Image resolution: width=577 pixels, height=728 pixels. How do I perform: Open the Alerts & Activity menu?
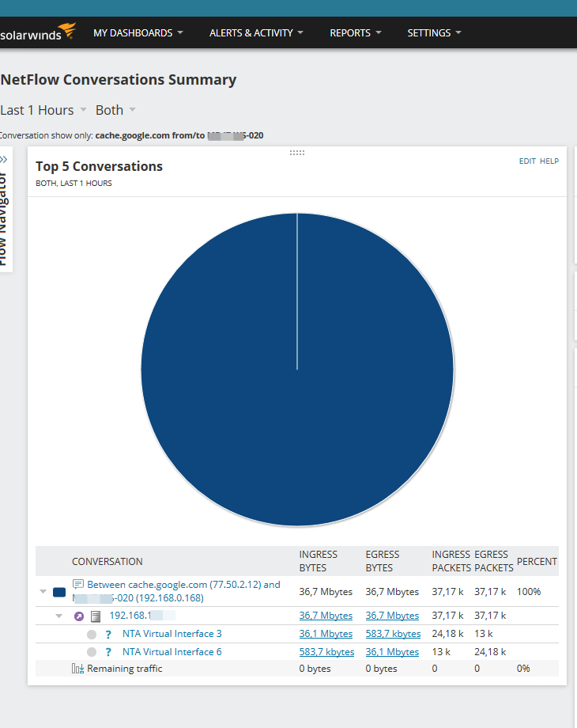(x=256, y=33)
